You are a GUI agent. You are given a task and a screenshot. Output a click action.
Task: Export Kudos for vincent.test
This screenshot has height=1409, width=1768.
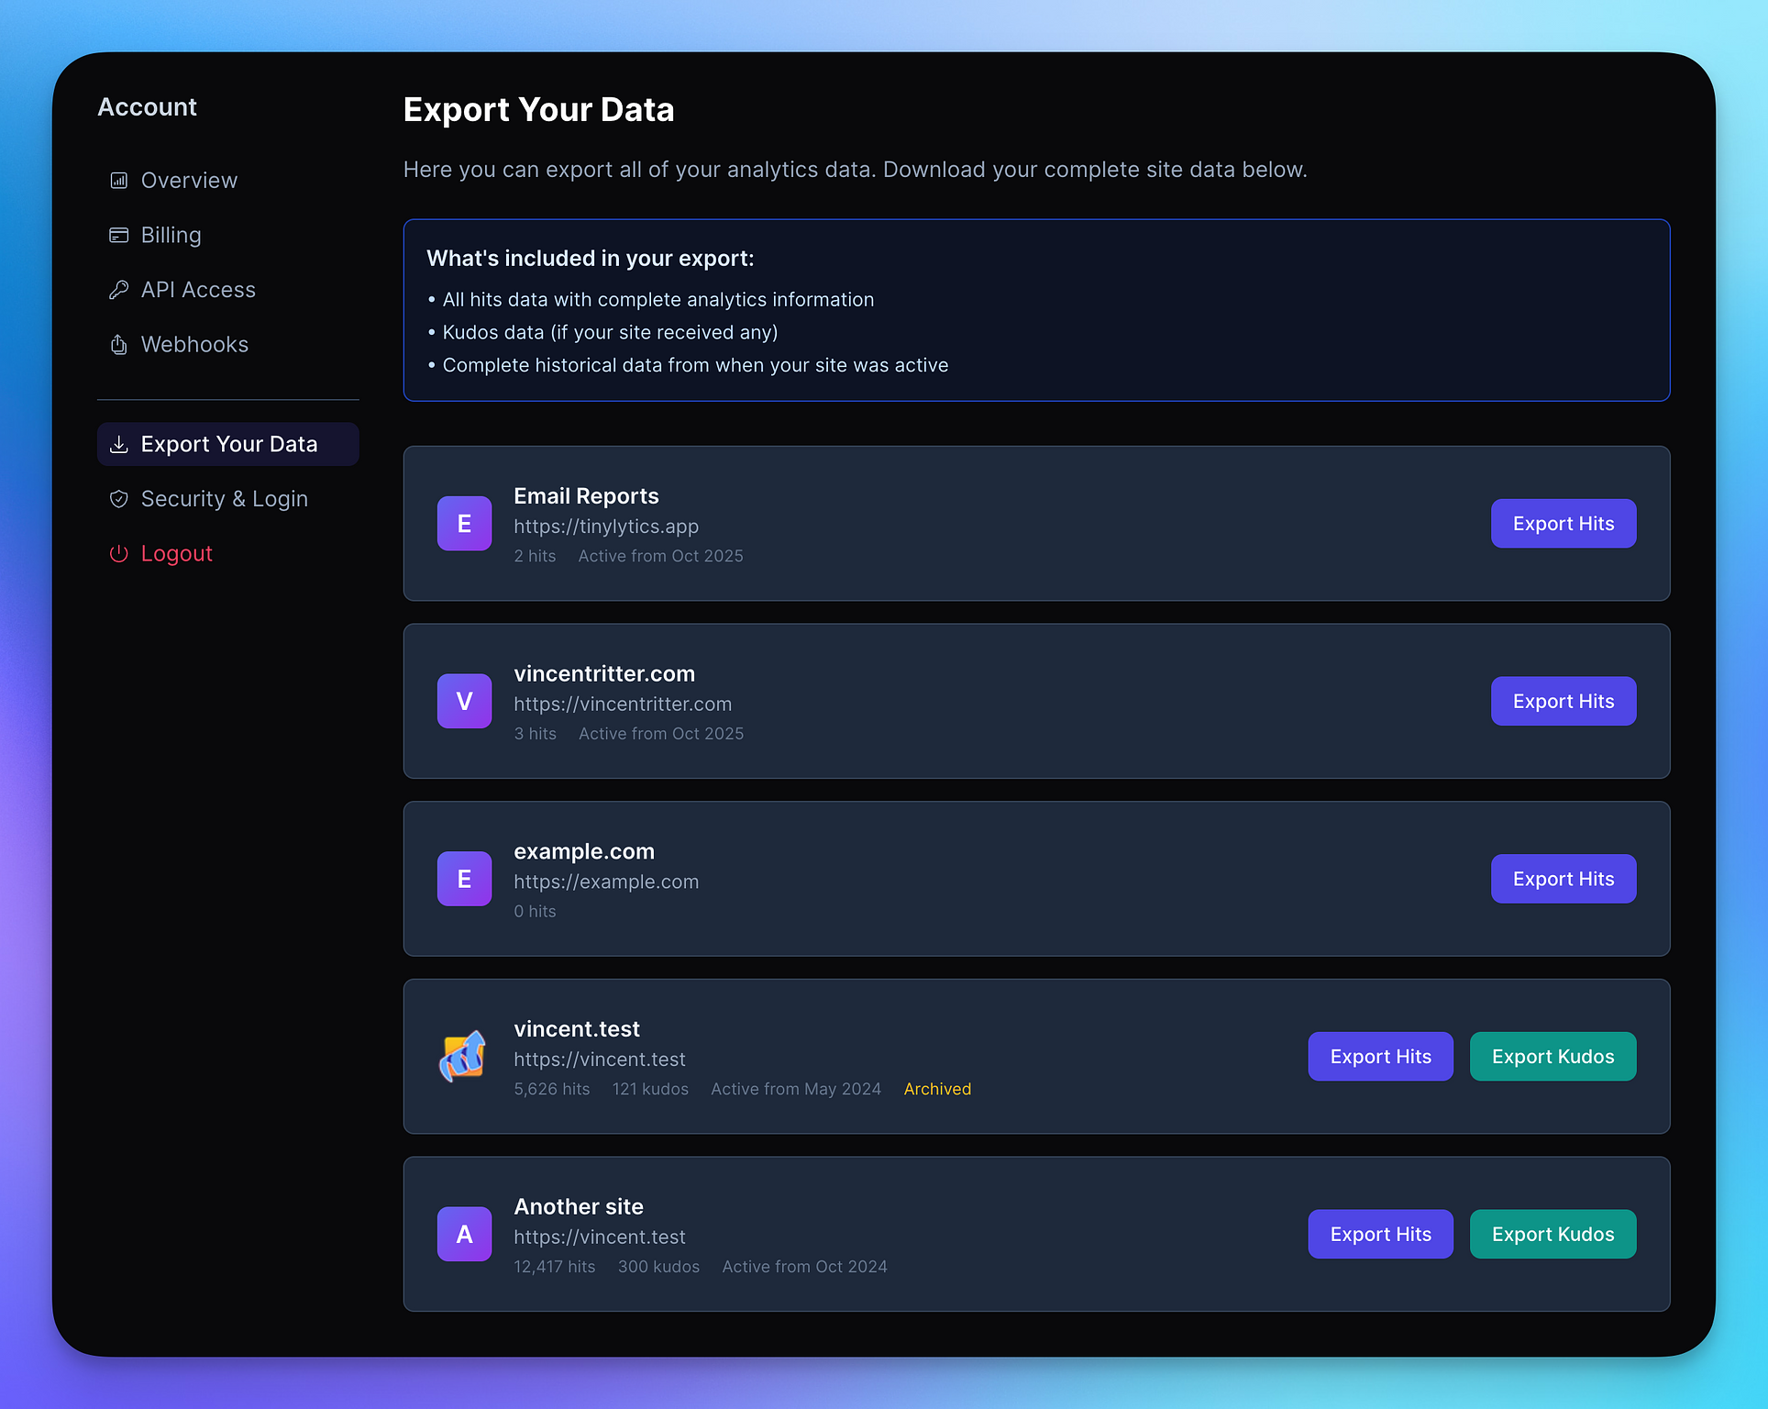click(1552, 1057)
